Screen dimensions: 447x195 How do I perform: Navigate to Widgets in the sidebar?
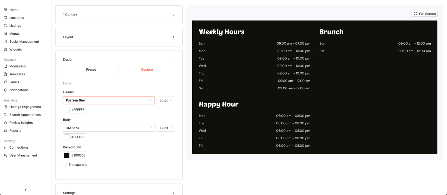pyautogui.click(x=16, y=49)
